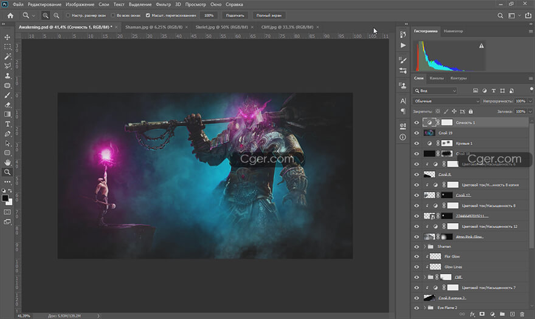535x319 pixels.
Task: Expand the Eye Flame 2 group
Action: click(425, 307)
